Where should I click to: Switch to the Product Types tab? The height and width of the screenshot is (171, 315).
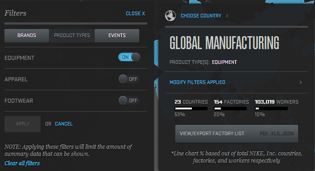click(72, 36)
